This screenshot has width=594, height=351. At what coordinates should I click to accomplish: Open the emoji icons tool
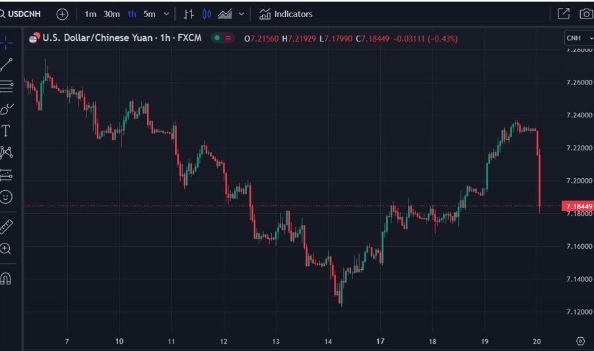pyautogui.click(x=7, y=196)
